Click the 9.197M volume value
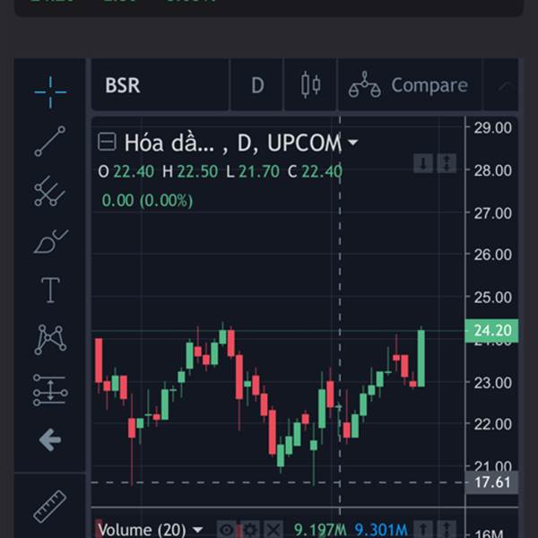 [320, 530]
